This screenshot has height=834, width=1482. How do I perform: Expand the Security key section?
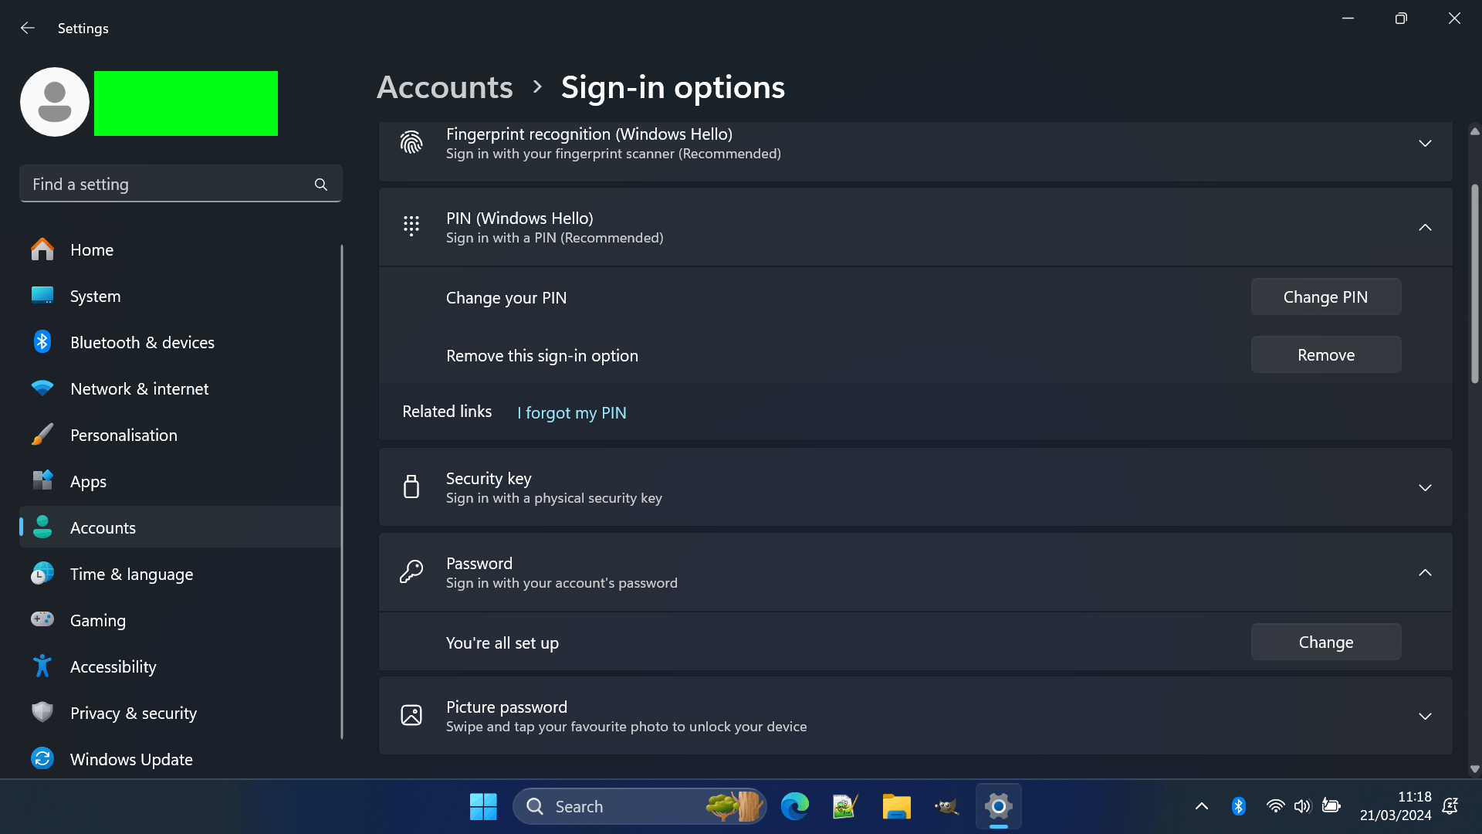(x=1425, y=488)
